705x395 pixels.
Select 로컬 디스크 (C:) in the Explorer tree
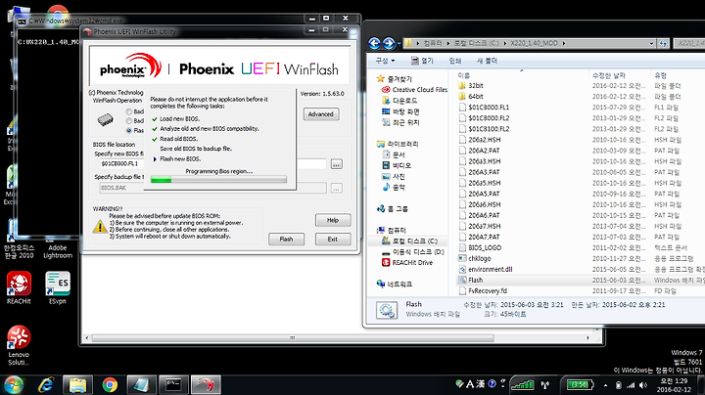414,241
